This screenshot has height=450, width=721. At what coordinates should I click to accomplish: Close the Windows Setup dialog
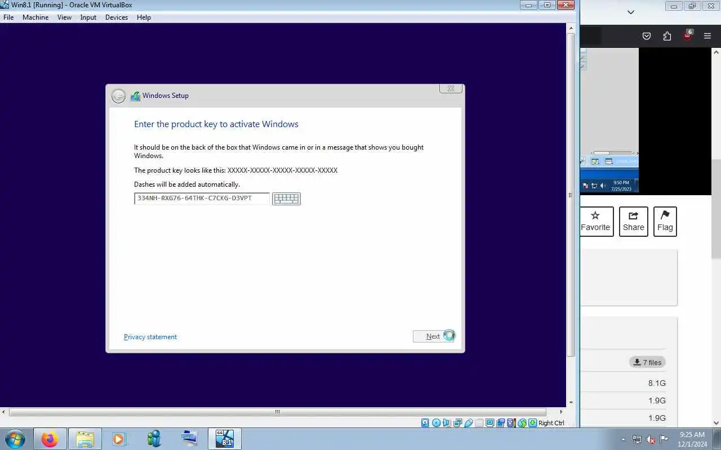[451, 88]
